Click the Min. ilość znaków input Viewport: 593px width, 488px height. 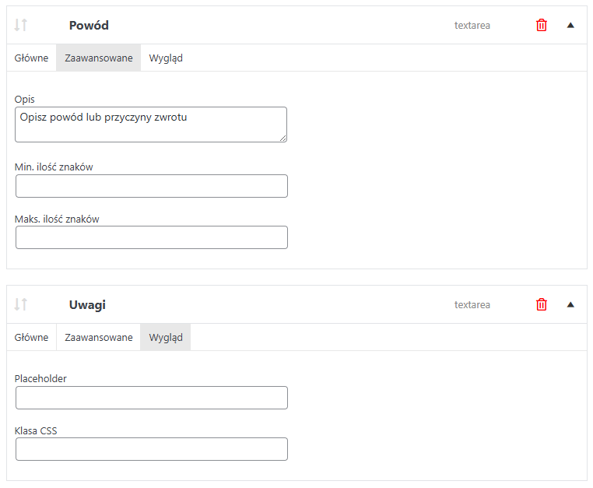click(152, 186)
